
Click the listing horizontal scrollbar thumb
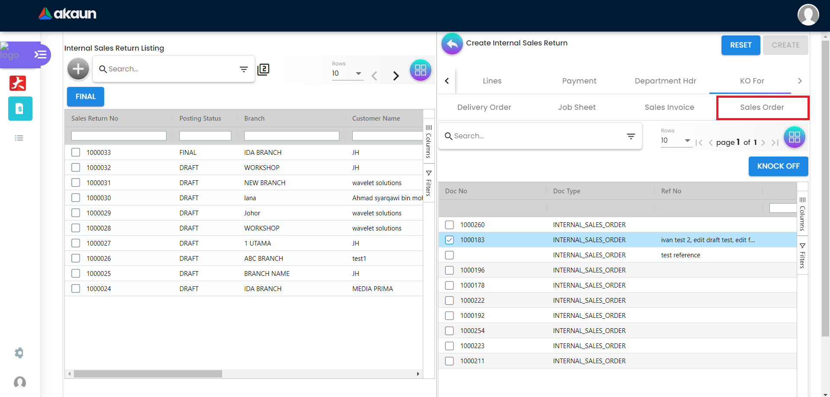click(148, 374)
